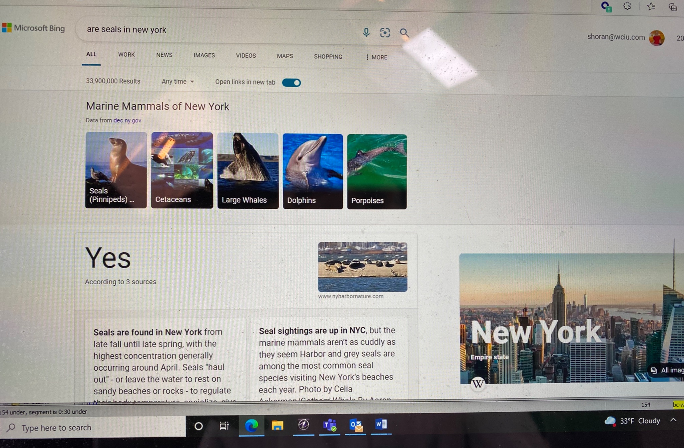
Task: Switch to the Work tab
Action: click(x=126, y=54)
